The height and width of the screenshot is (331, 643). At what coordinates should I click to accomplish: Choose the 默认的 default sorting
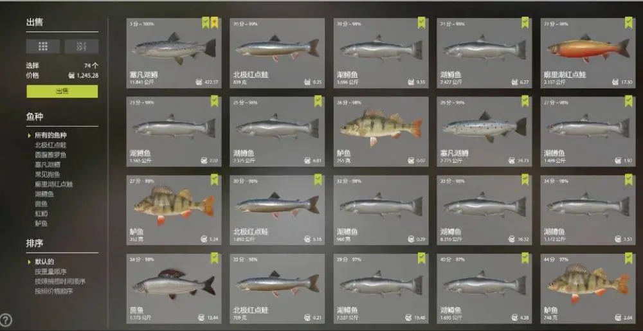click(44, 262)
